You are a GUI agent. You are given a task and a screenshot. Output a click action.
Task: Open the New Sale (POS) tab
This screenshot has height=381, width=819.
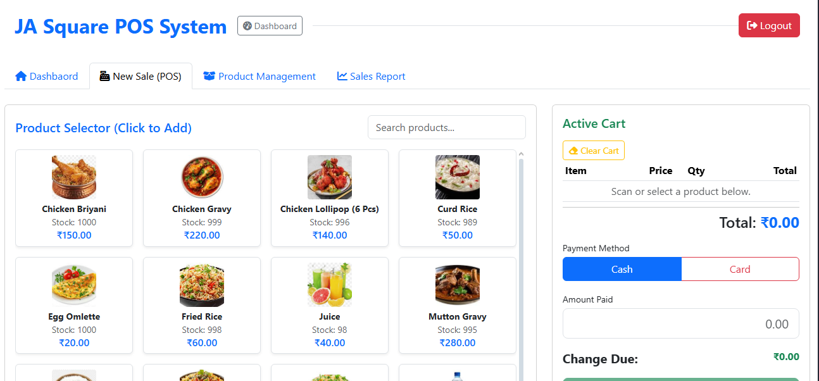tap(141, 77)
